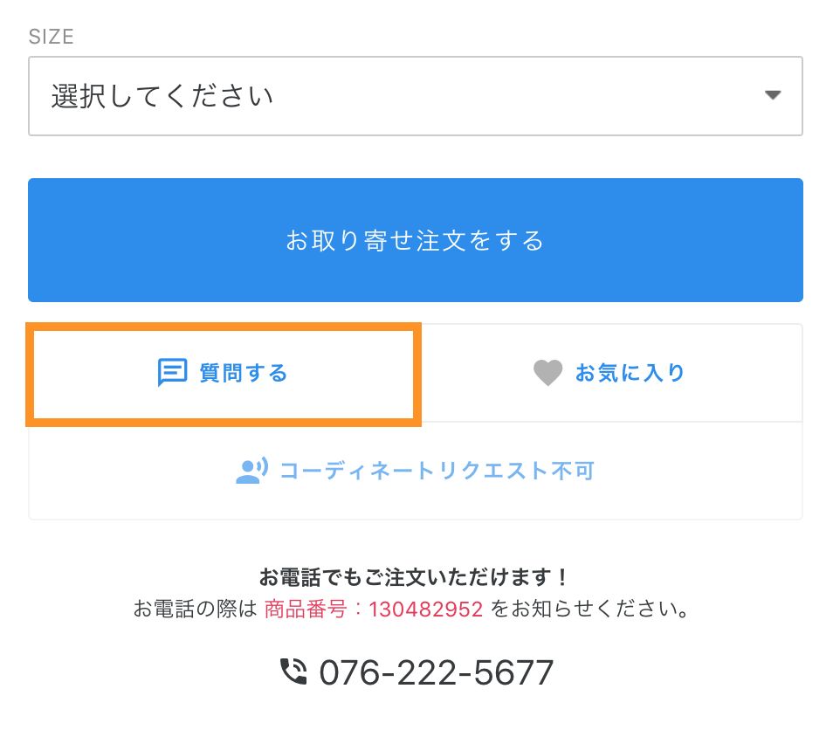
Task: Click the SIZE field label
Action: tap(51, 37)
